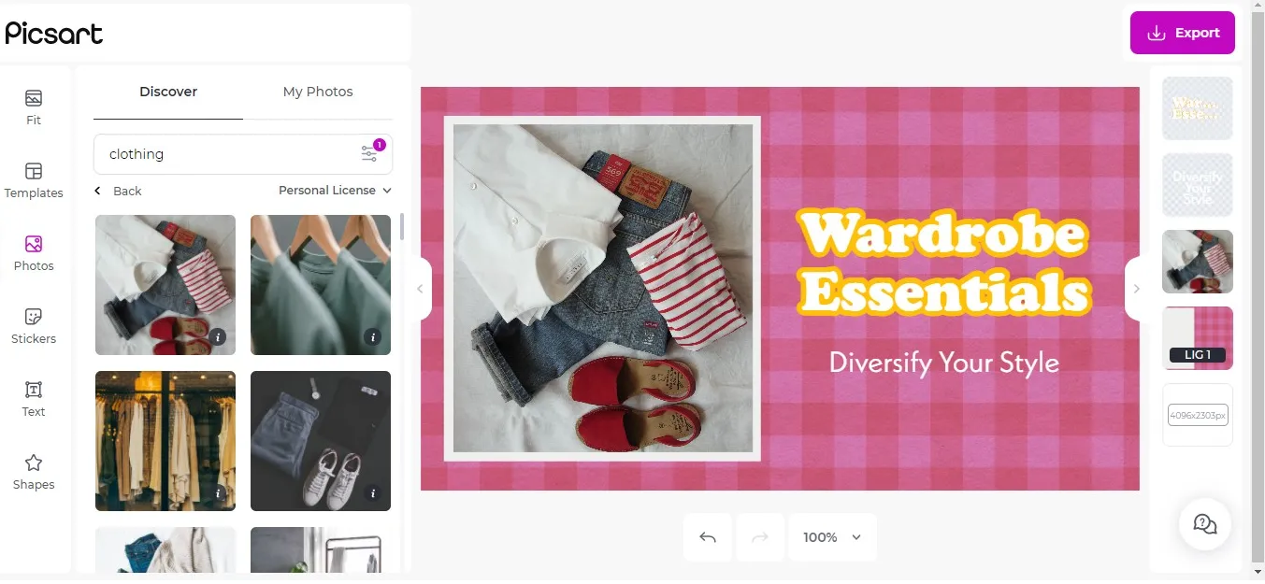Viewport: 1265px width, 584px height.
Task: Switch to the My Photos tab
Action: pyautogui.click(x=318, y=92)
